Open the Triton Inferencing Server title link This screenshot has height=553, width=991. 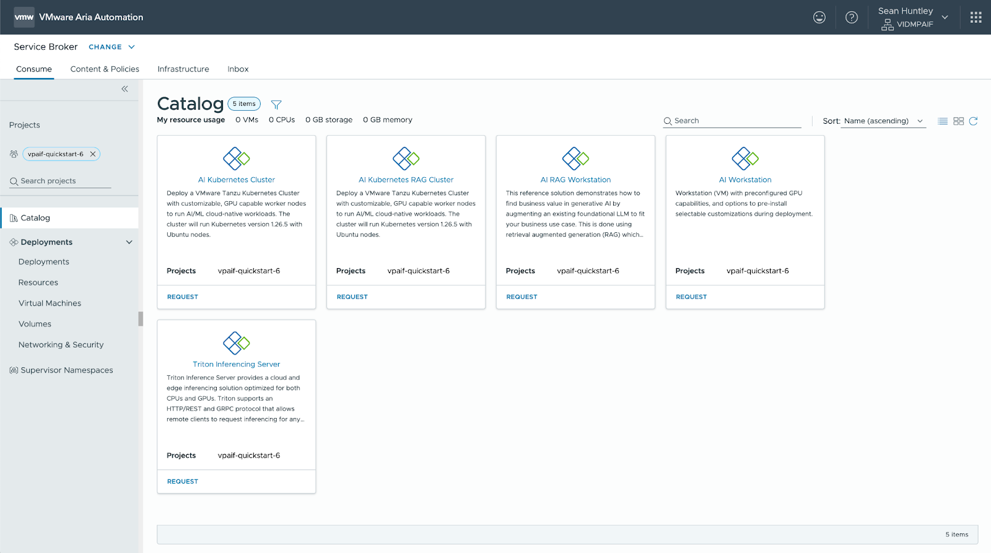(x=236, y=364)
